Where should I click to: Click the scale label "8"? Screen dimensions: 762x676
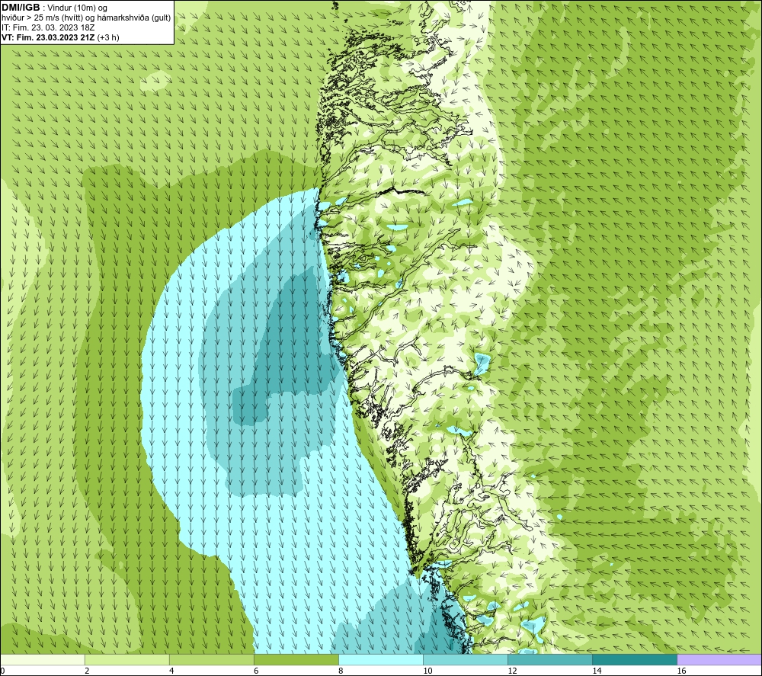pos(341,671)
